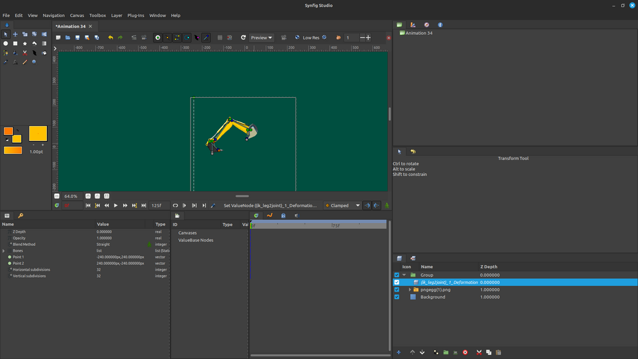
Task: Switch to the Animation 34 tab
Action: tap(71, 27)
